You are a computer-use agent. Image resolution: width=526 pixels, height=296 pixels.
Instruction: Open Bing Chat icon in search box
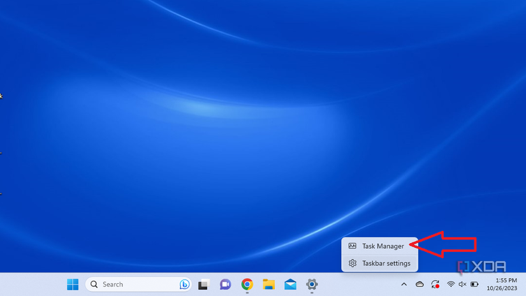click(184, 285)
